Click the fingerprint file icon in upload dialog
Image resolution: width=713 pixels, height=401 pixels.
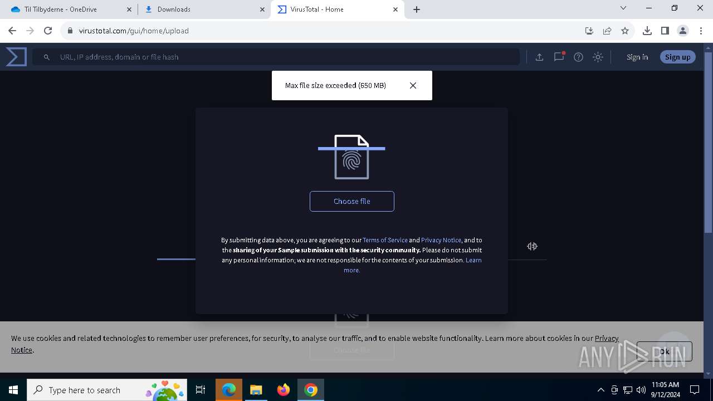351,157
